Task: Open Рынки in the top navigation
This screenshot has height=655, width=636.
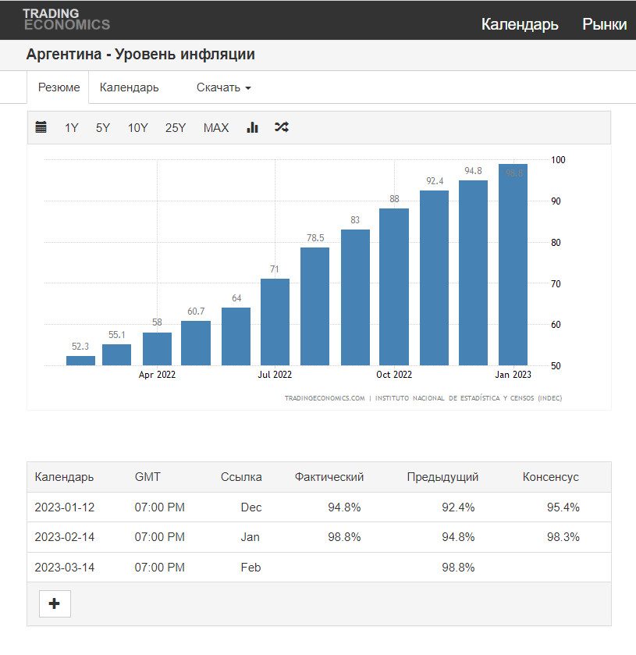Action: (x=604, y=24)
